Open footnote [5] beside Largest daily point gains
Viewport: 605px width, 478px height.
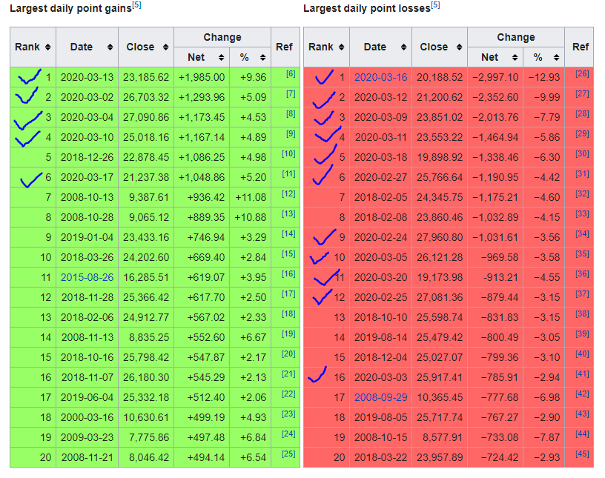[x=136, y=5]
